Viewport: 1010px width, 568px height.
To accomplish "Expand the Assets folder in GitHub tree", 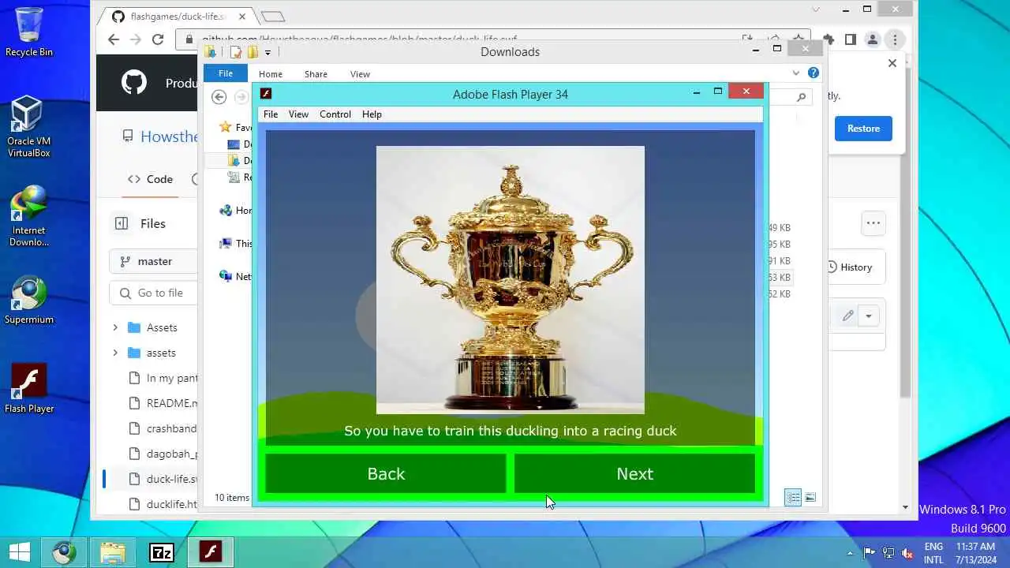I will click(115, 327).
